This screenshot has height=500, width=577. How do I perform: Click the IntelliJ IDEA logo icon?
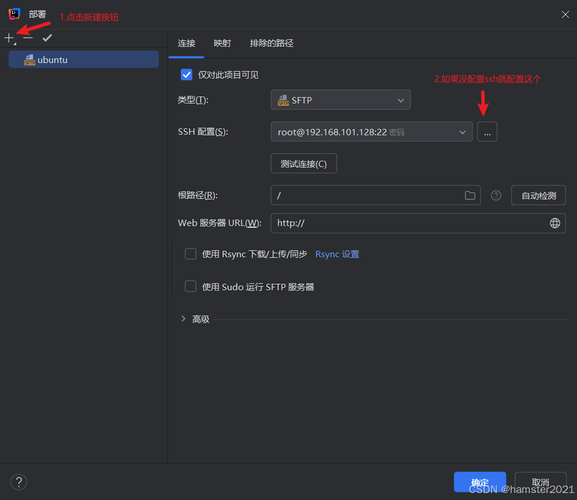(x=14, y=14)
